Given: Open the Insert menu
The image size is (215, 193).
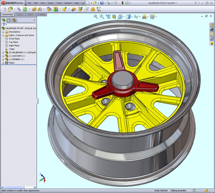Looking at the screenshot, I should coord(51,3).
